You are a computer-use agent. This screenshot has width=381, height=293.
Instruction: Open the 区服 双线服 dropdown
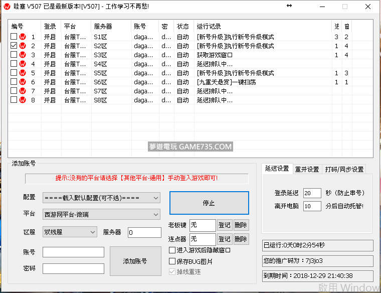pos(70,232)
